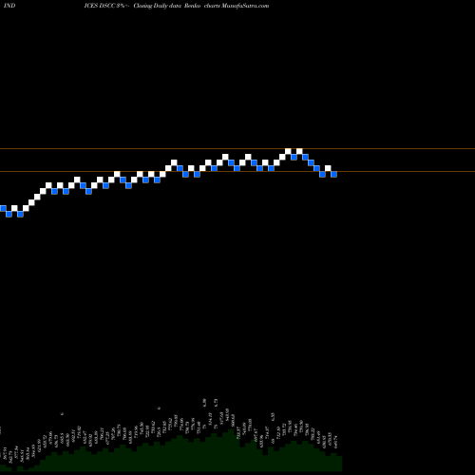Select the upper orange horizontal level line

pyautogui.click(x=237, y=148)
